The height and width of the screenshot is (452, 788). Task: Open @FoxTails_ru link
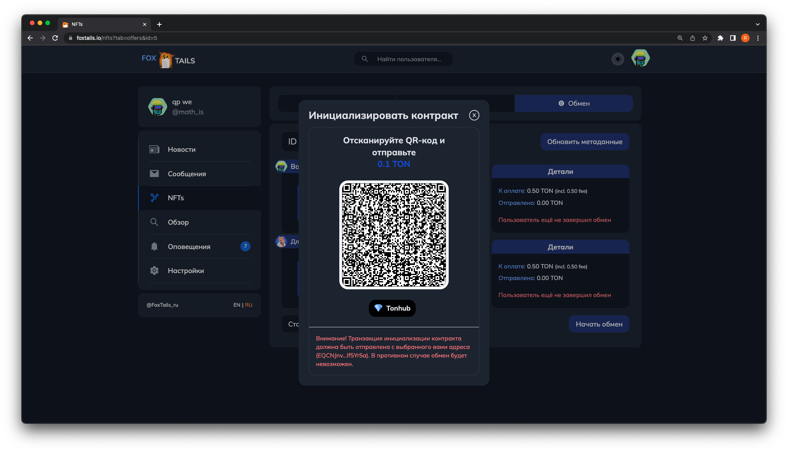pyautogui.click(x=162, y=305)
